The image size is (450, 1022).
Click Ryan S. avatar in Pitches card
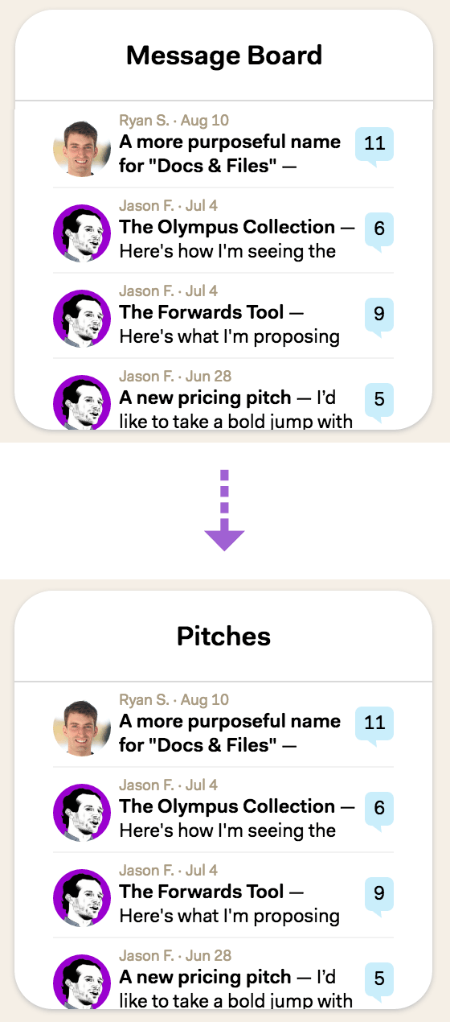pyautogui.click(x=82, y=727)
